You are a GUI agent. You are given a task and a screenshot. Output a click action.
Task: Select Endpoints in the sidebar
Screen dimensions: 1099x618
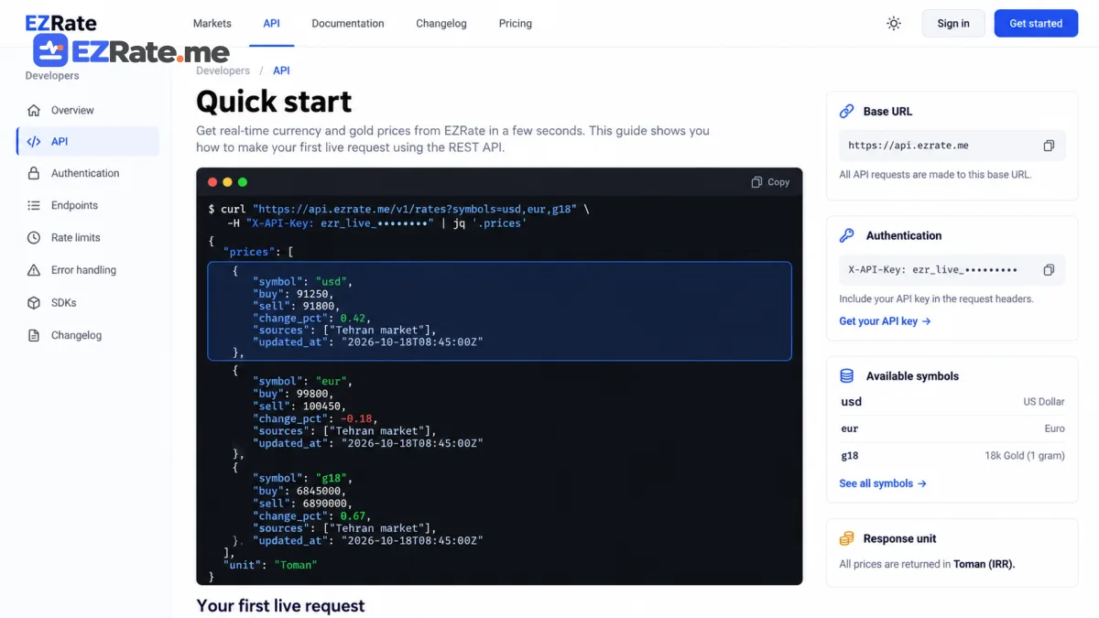(x=88, y=206)
